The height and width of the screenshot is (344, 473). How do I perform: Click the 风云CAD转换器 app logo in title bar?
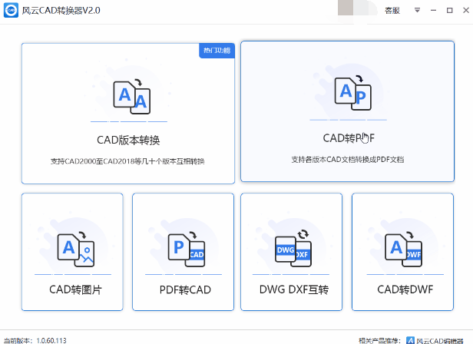pos(11,10)
